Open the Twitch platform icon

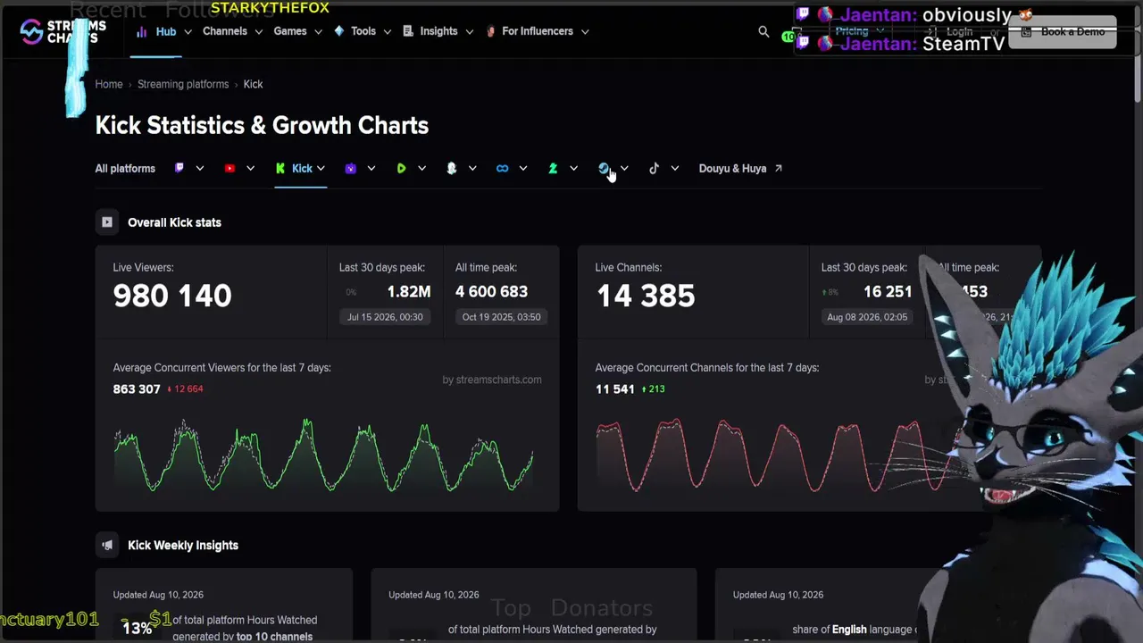179,168
